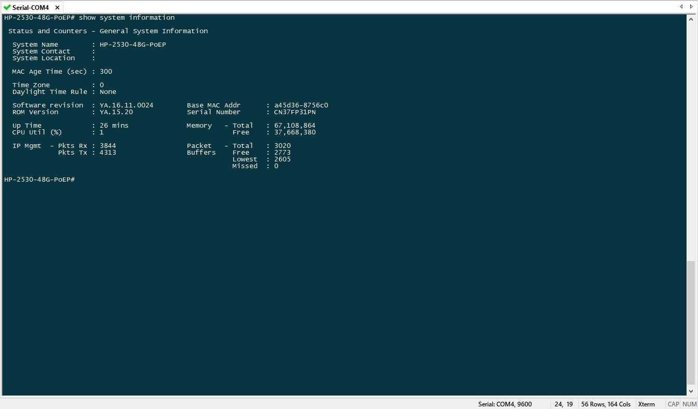
Task: Click the scrollbar up arrow
Action: coord(691,19)
